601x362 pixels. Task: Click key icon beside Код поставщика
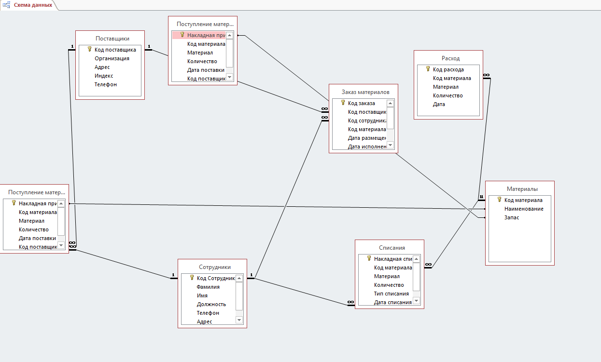pyautogui.click(x=89, y=49)
